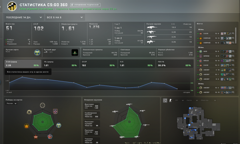Image resolution: width=240 pixels, height=144 pixels.
Task: Click the watch icon on ANCIENT 16-7 match
Action: [233, 74]
